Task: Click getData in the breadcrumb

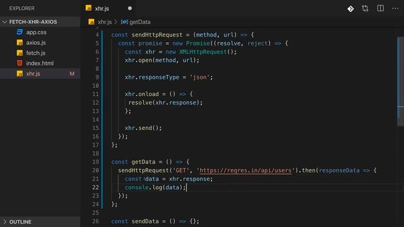Action: tap(140, 22)
